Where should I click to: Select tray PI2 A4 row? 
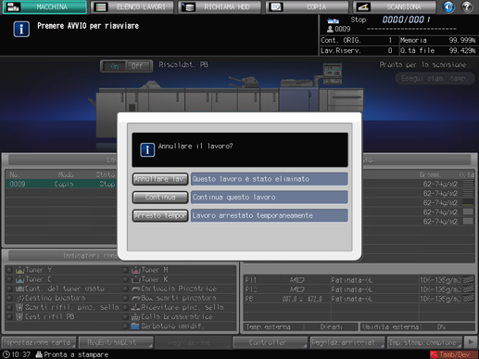tap(359, 289)
